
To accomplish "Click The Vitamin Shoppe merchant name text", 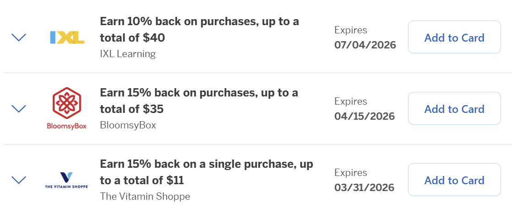I will [145, 197].
